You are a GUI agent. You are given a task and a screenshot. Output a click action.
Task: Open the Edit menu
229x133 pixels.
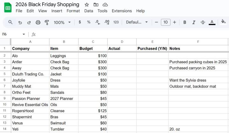(30, 11)
